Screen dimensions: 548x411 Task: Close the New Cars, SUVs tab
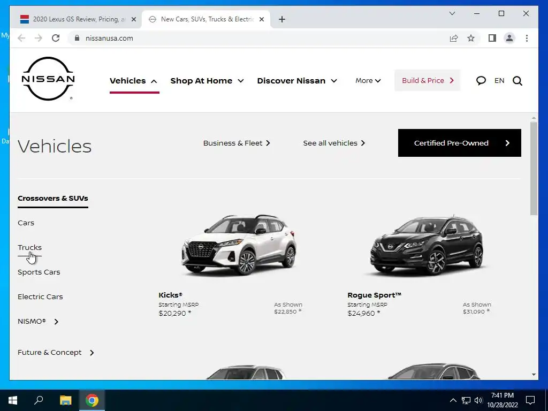pyautogui.click(x=261, y=19)
